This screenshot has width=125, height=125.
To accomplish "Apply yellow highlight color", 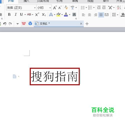I will [58, 14].
